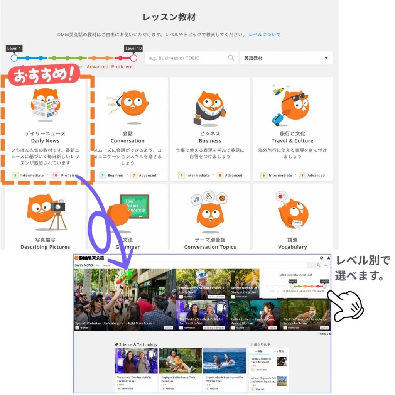Click the African Elephants Call Each Other article
The height and width of the screenshot is (395, 395).
(269, 383)
